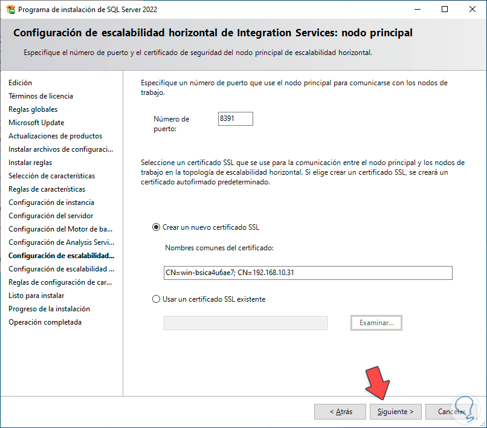The width and height of the screenshot is (487, 428).
Task: Click 'Configuración de Analysis Servi...' step
Action: pyautogui.click(x=61, y=242)
